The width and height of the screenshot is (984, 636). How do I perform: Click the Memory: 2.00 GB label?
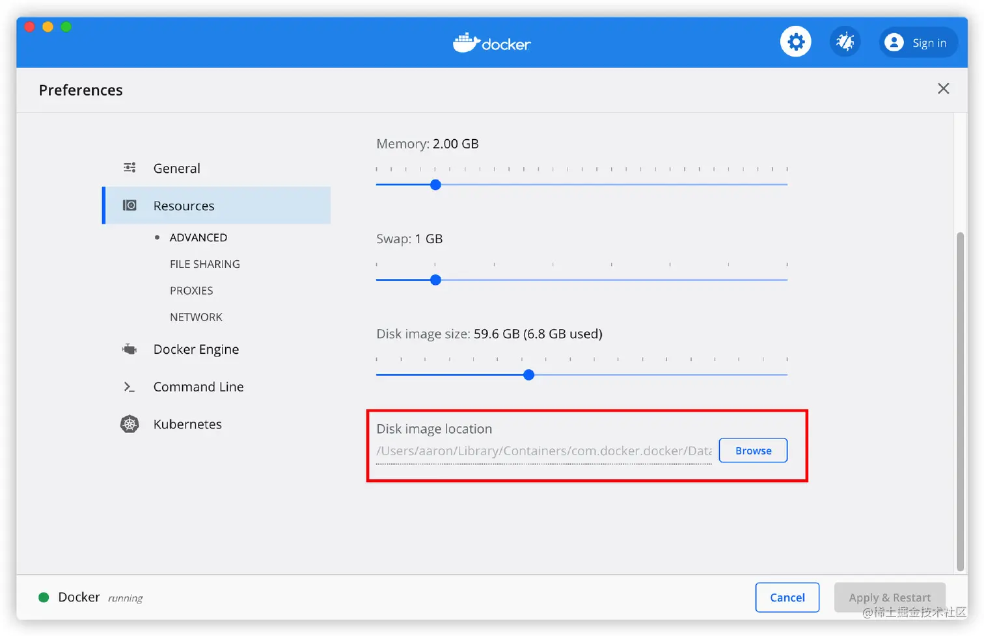[428, 144]
